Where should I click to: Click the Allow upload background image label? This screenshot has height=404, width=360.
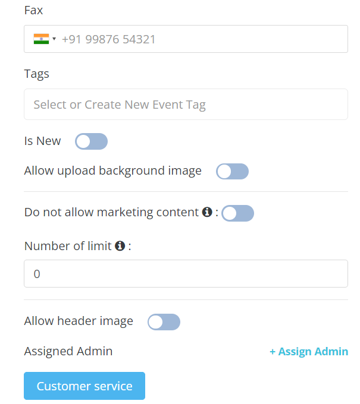point(113,171)
